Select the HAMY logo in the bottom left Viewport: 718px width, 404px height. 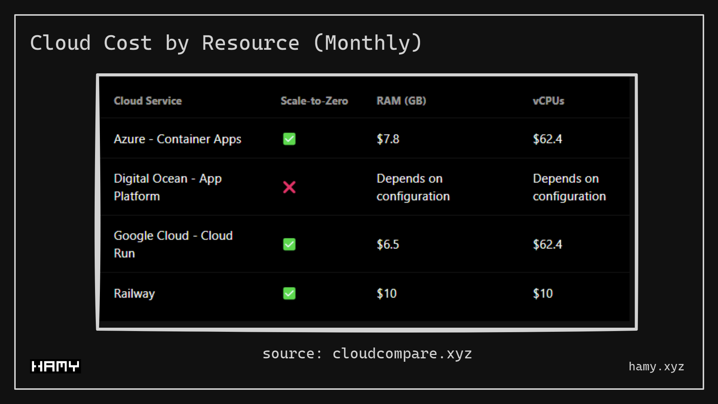coord(55,366)
